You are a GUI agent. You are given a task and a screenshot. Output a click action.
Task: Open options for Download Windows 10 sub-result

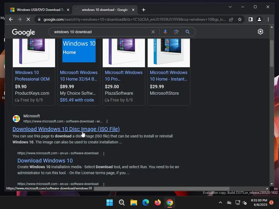click(104, 153)
